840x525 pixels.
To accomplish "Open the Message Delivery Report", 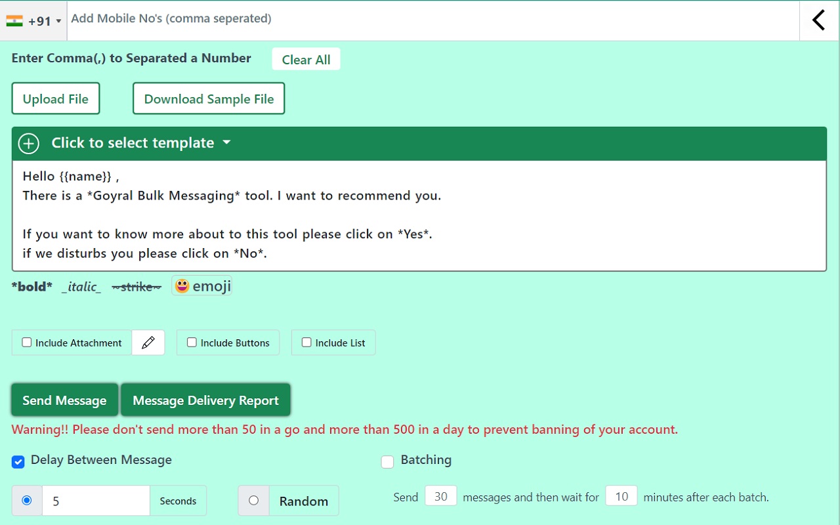I will pyautogui.click(x=205, y=400).
